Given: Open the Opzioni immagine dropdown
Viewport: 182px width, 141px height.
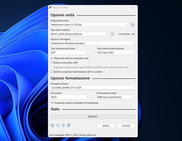Looking at the screenshot, I should pos(93,43).
